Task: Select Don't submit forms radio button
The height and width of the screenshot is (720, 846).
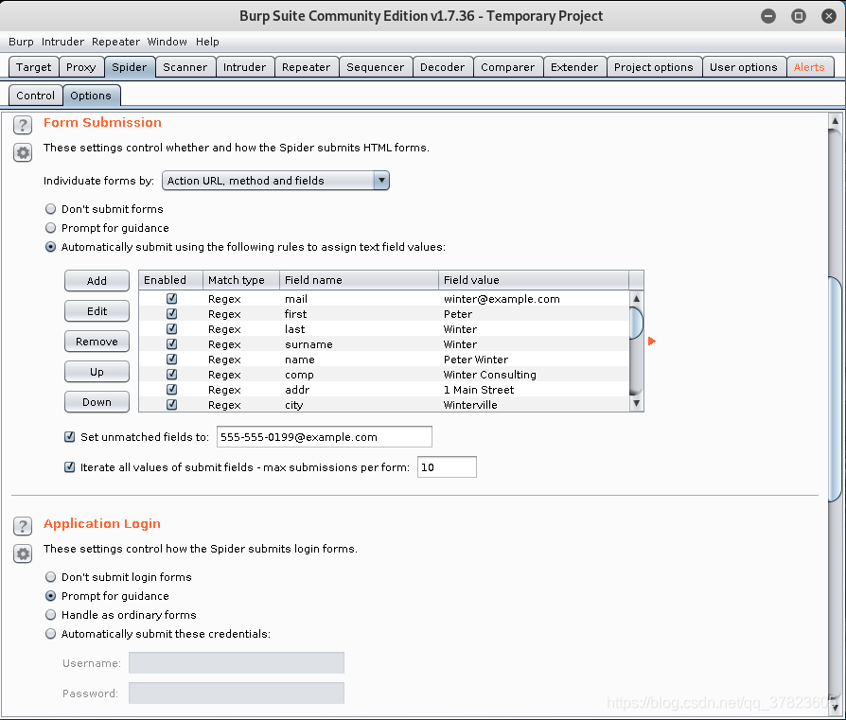Action: [x=51, y=209]
